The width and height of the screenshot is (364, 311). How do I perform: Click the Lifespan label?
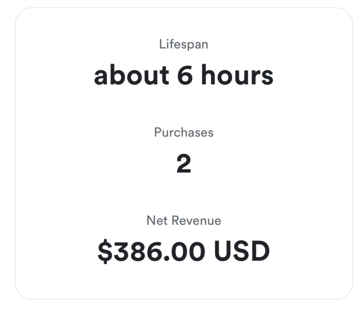click(x=184, y=44)
